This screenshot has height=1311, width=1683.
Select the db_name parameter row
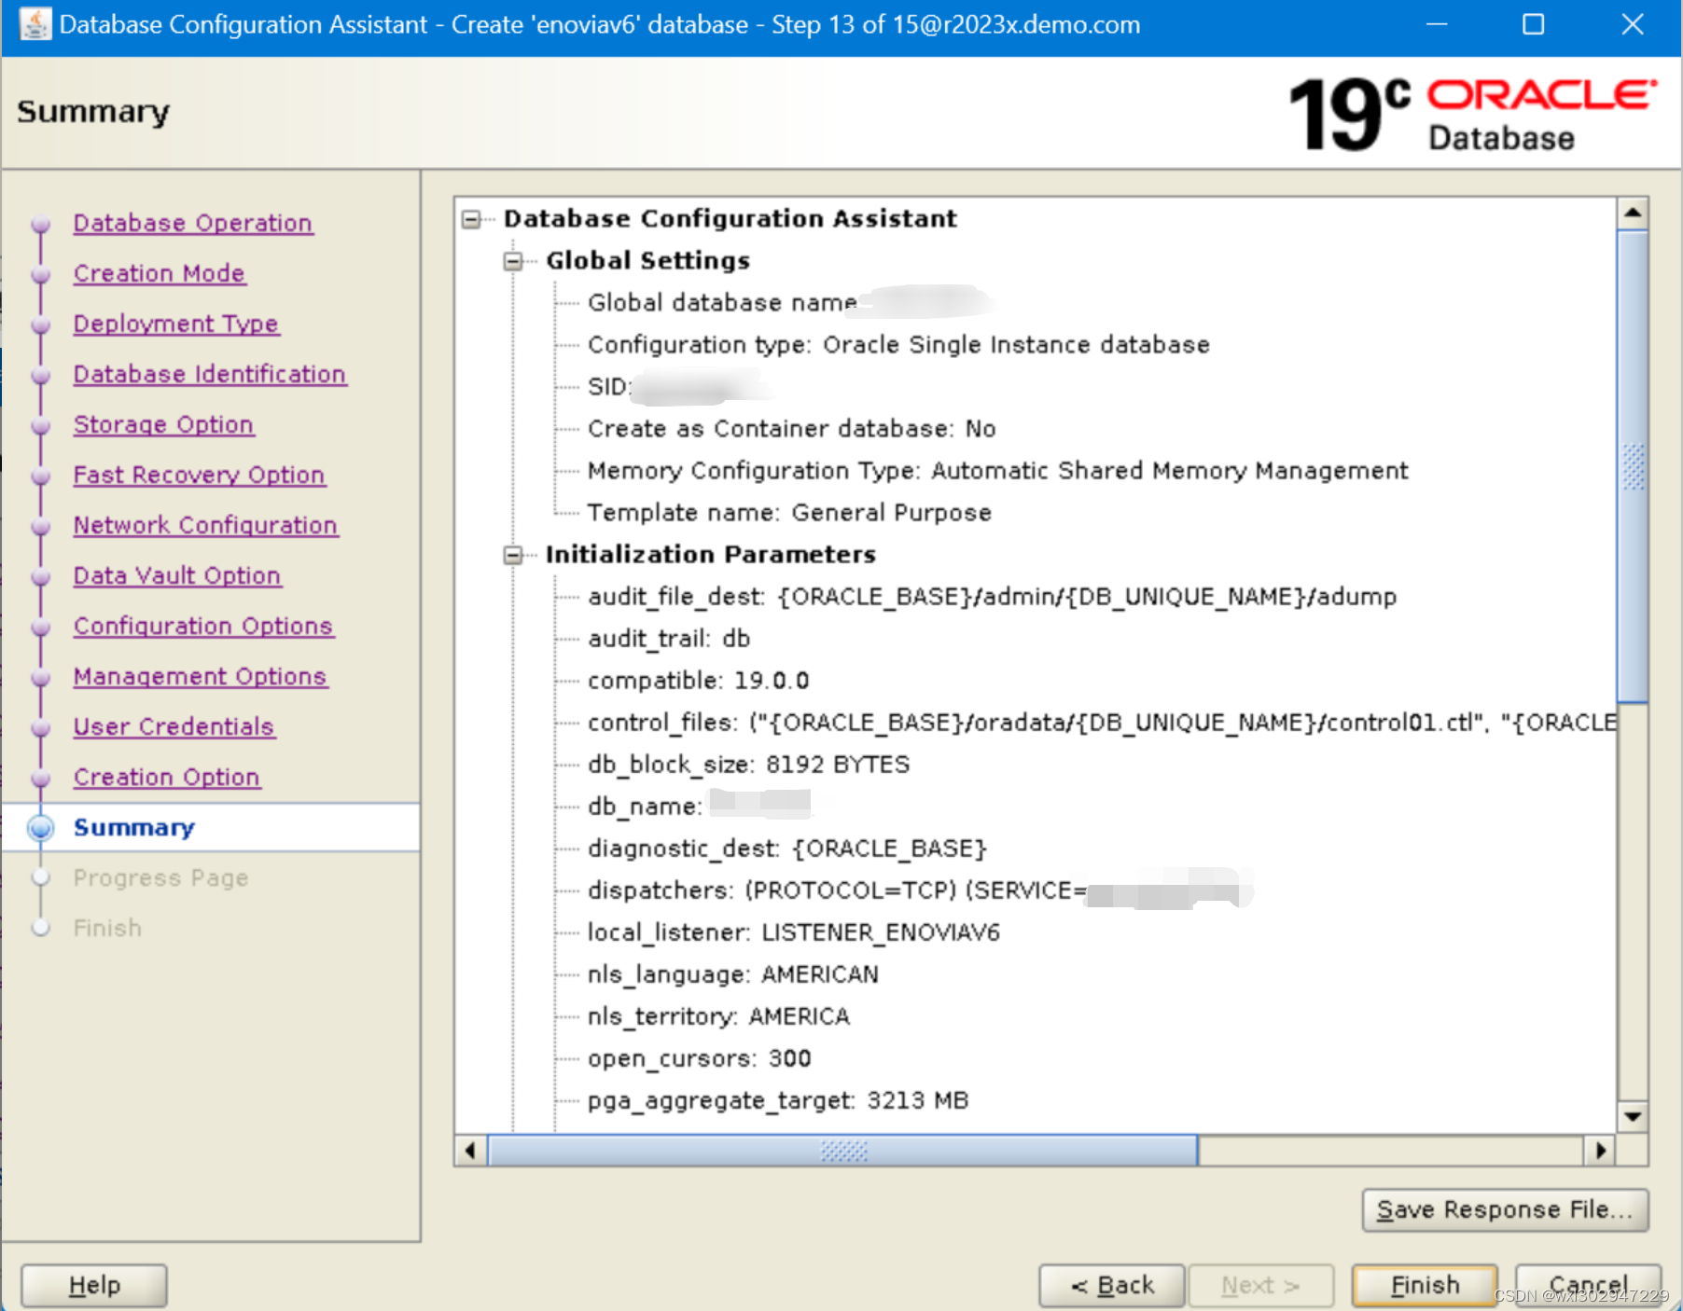pyautogui.click(x=700, y=807)
